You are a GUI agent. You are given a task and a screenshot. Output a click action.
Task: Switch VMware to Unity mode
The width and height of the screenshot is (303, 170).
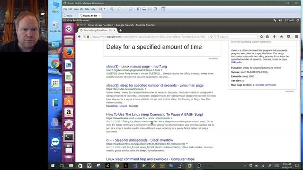click(x=156, y=9)
